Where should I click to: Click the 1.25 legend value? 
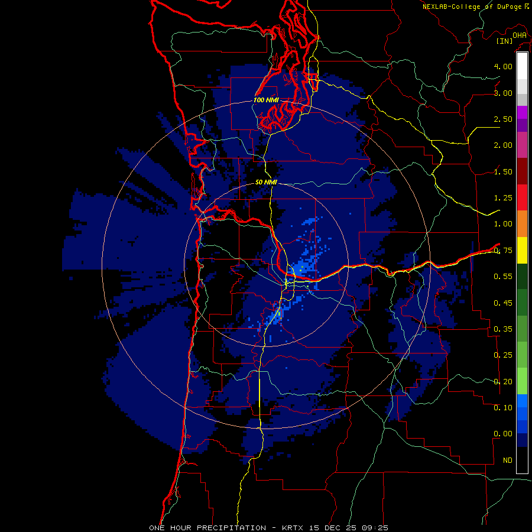point(503,198)
